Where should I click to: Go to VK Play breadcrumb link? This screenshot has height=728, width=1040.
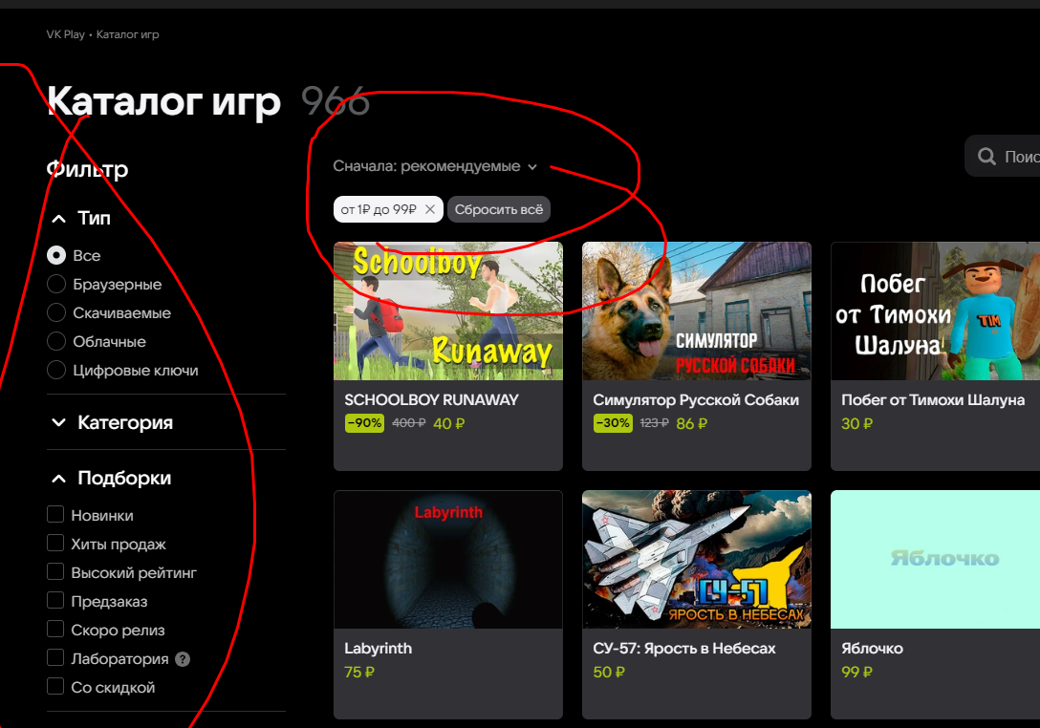point(66,34)
